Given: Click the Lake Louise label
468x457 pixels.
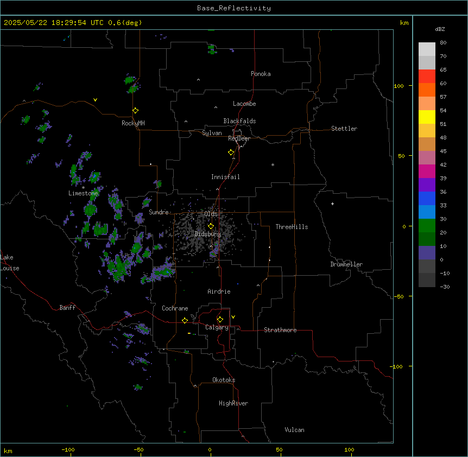Looking at the screenshot, I should pos(10,263).
